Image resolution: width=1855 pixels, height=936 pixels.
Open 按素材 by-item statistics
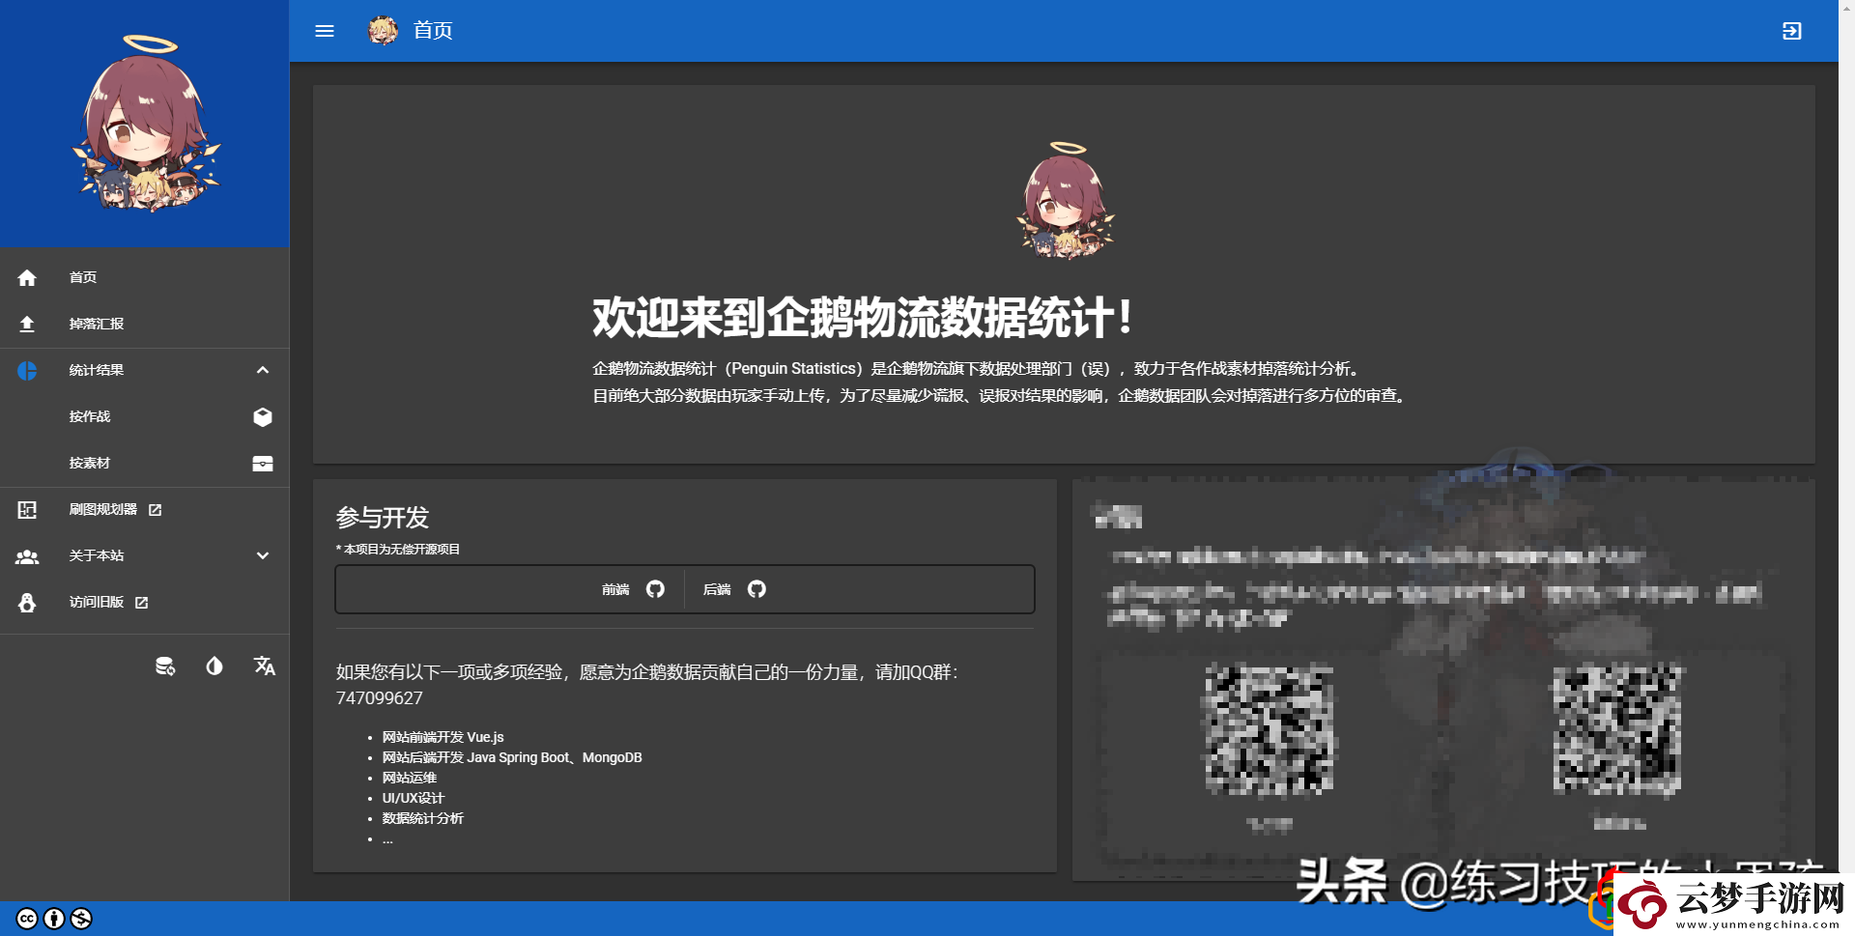145,463
